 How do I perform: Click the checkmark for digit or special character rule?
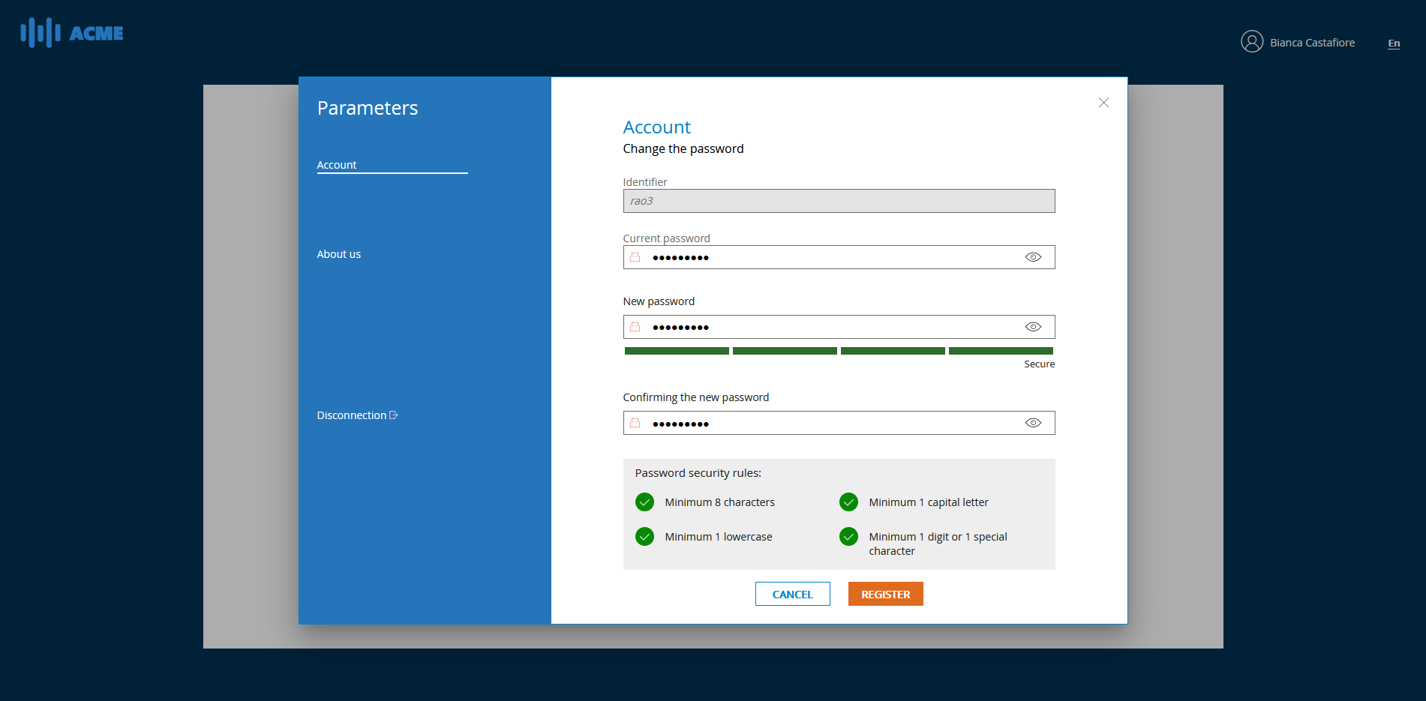(x=848, y=536)
